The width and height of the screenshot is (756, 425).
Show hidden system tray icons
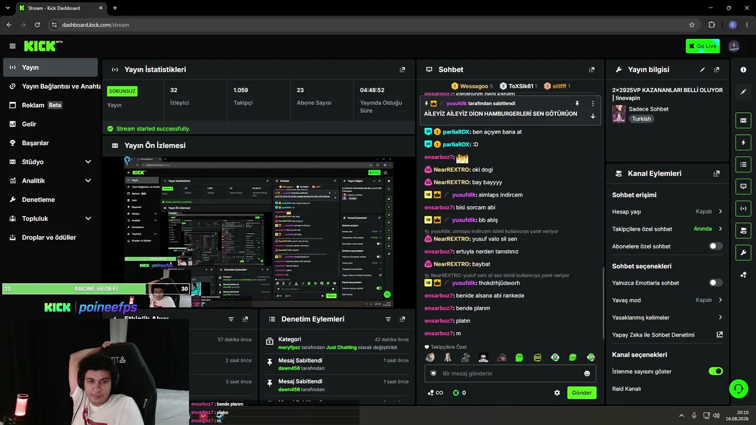pos(681,416)
